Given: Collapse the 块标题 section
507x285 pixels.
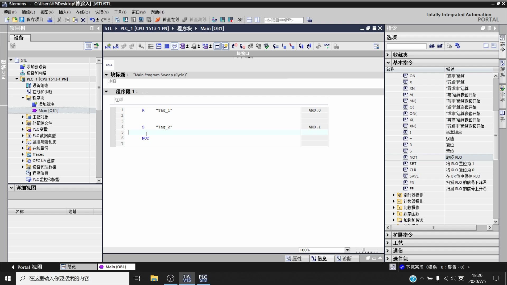Looking at the screenshot, I should pyautogui.click(x=106, y=75).
